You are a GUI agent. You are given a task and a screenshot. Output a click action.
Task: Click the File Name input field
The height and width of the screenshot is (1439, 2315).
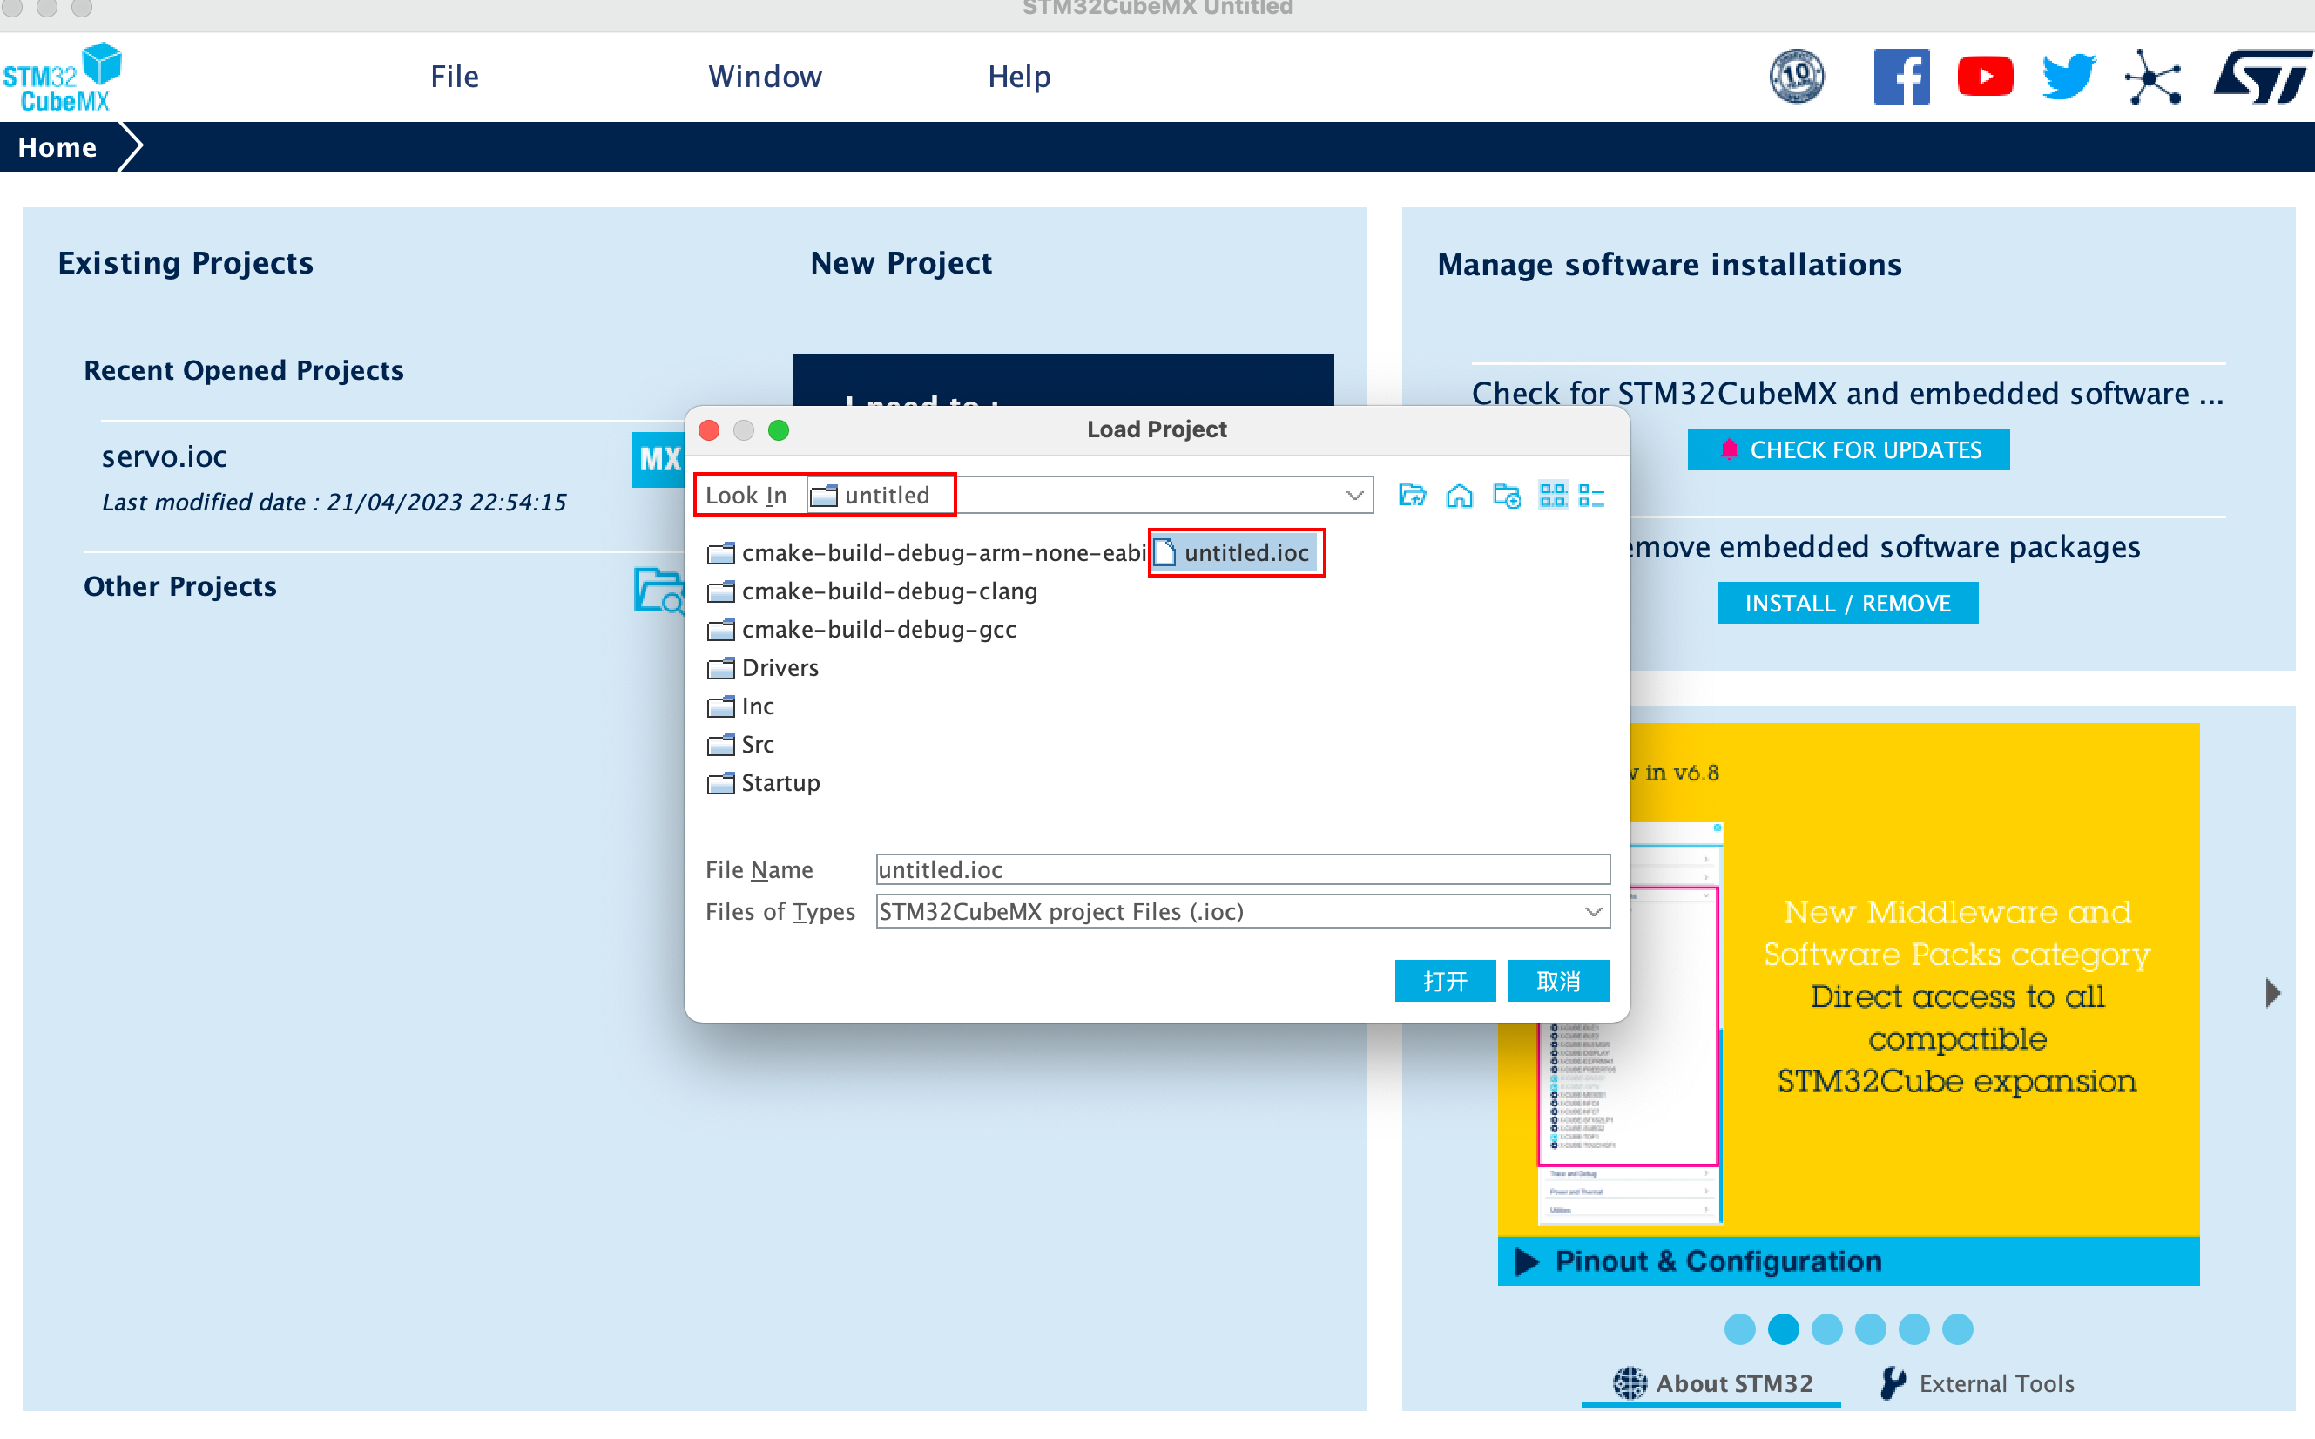[1242, 869]
